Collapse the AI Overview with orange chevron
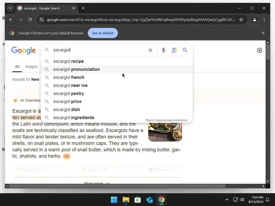This screenshot has width=275, height=206. (x=67, y=156)
